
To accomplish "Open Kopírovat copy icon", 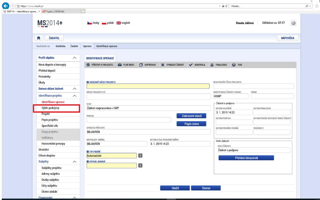I will coord(141,65).
